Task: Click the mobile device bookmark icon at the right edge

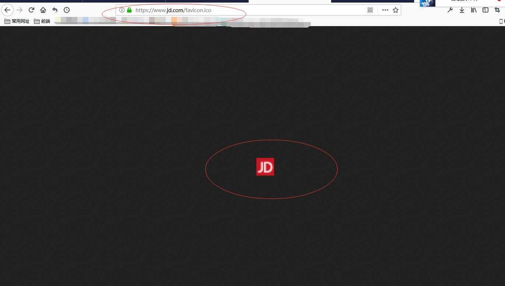Action: point(502,21)
